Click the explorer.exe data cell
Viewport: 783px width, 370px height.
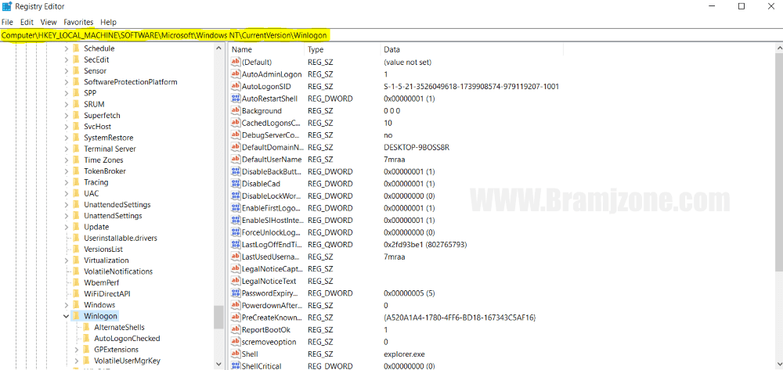(404, 354)
